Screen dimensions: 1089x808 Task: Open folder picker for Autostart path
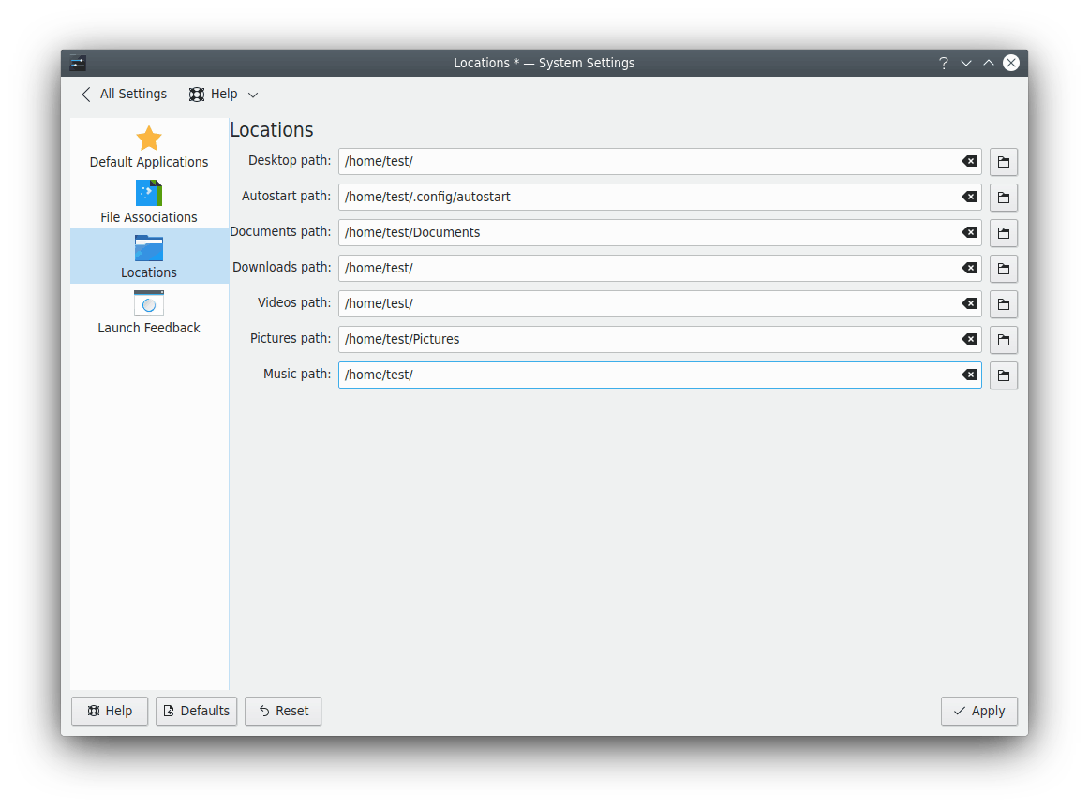(1003, 197)
